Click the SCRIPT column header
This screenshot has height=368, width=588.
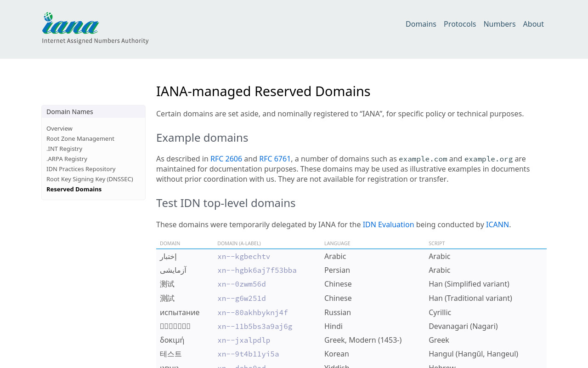pyautogui.click(x=436, y=243)
